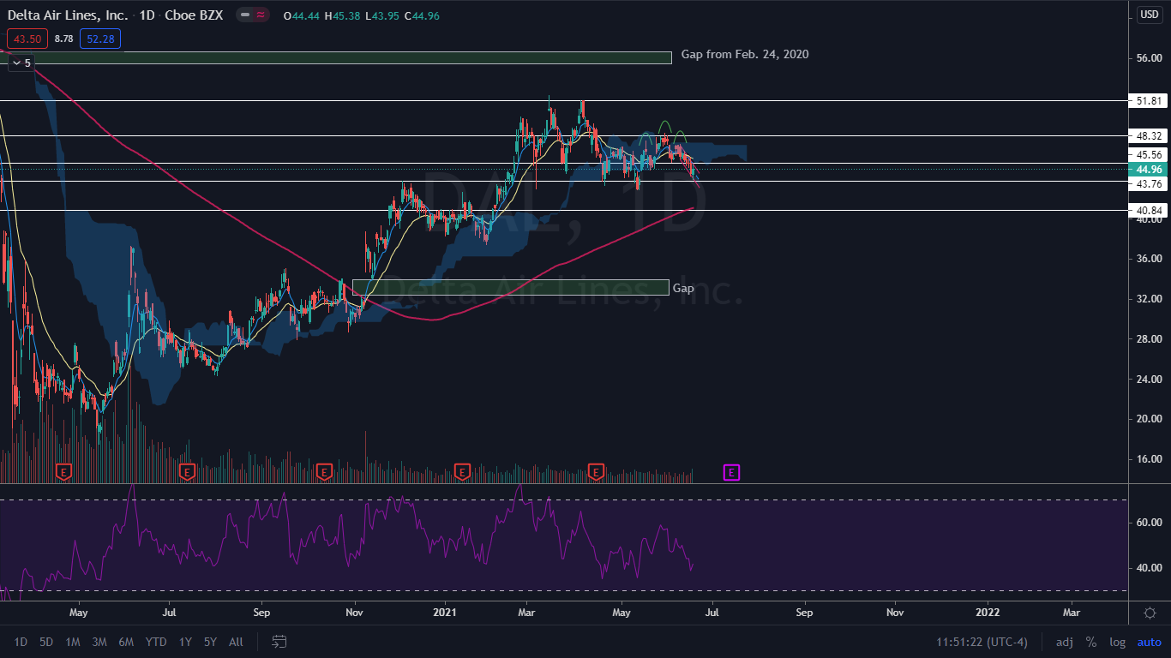Click the high value H45.38
This screenshot has width=1171, height=658.
(341, 15)
